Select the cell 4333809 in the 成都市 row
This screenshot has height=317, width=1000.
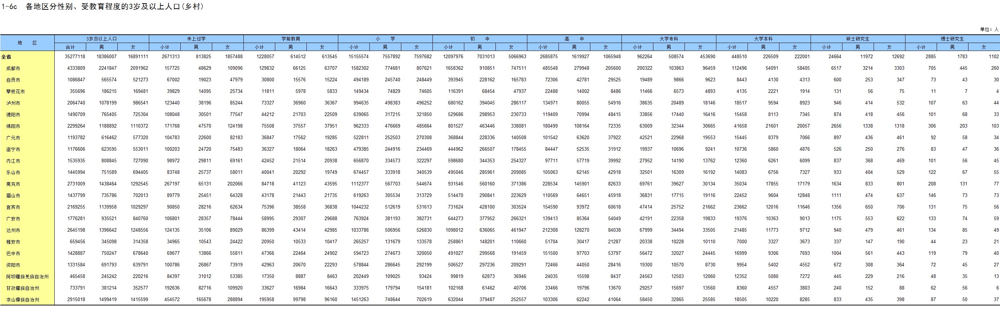76,68
